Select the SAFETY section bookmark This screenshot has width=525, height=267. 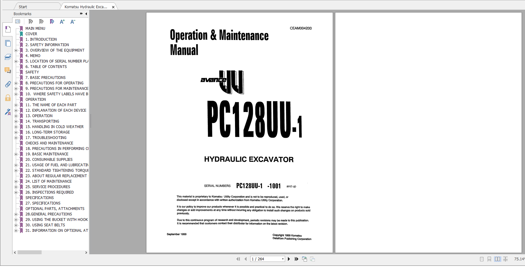[32, 72]
